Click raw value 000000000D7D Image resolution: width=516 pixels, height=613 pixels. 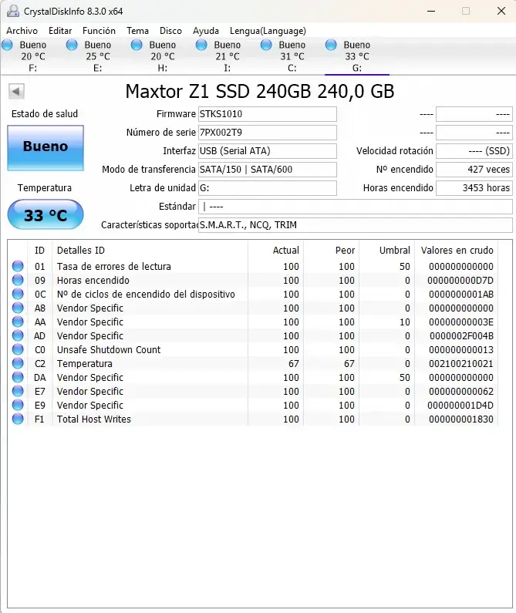pyautogui.click(x=460, y=281)
